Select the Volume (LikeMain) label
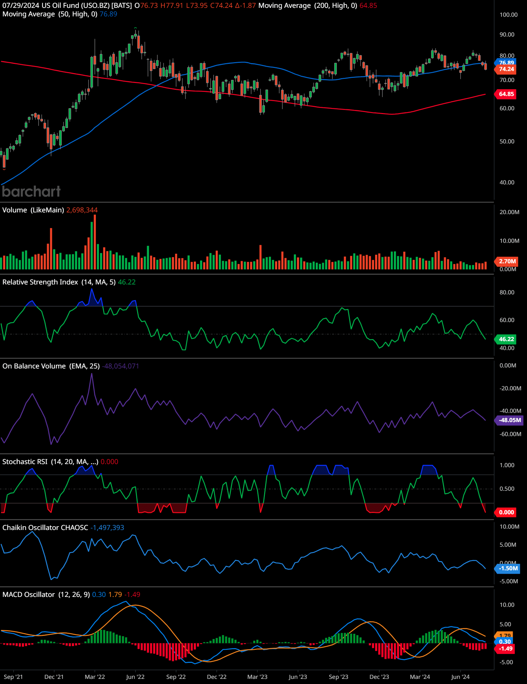This screenshot has width=527, height=684. (x=33, y=210)
